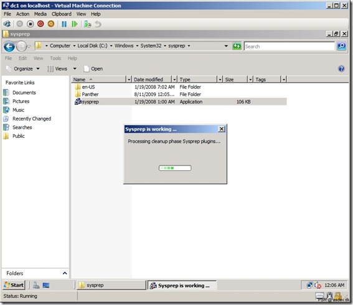
Task: Click the Start button
Action: [x=14, y=285]
